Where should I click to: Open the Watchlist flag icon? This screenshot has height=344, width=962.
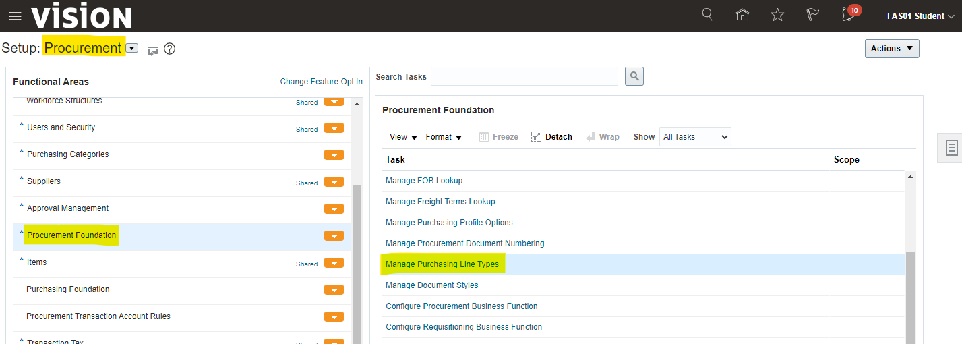pos(812,15)
